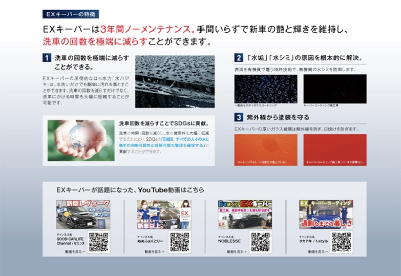
Task: Click the EXキーパーの特徴 header label
Action: tap(71, 14)
